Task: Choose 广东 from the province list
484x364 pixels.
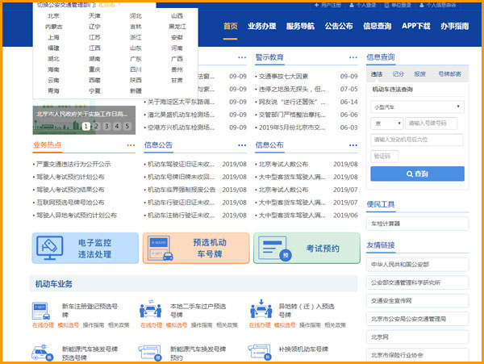Action: coord(136,59)
